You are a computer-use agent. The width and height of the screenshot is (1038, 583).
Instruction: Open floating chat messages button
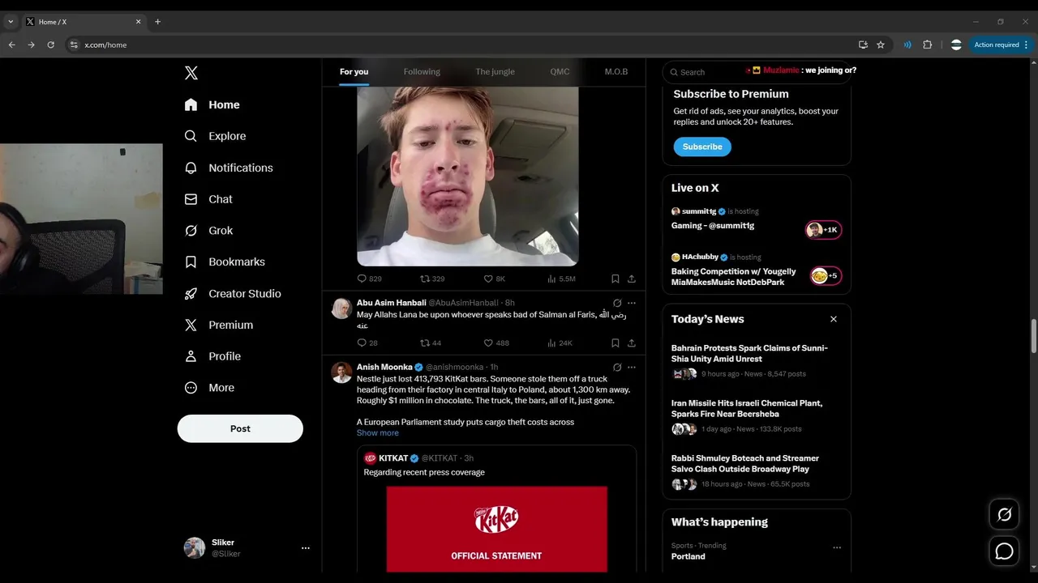tap(1004, 551)
